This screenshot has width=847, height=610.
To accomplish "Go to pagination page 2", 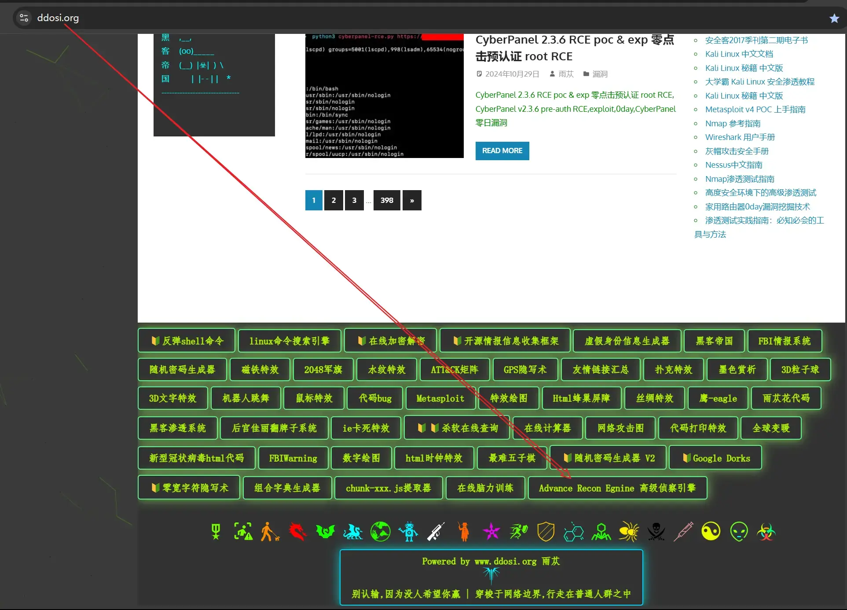I will coord(334,200).
